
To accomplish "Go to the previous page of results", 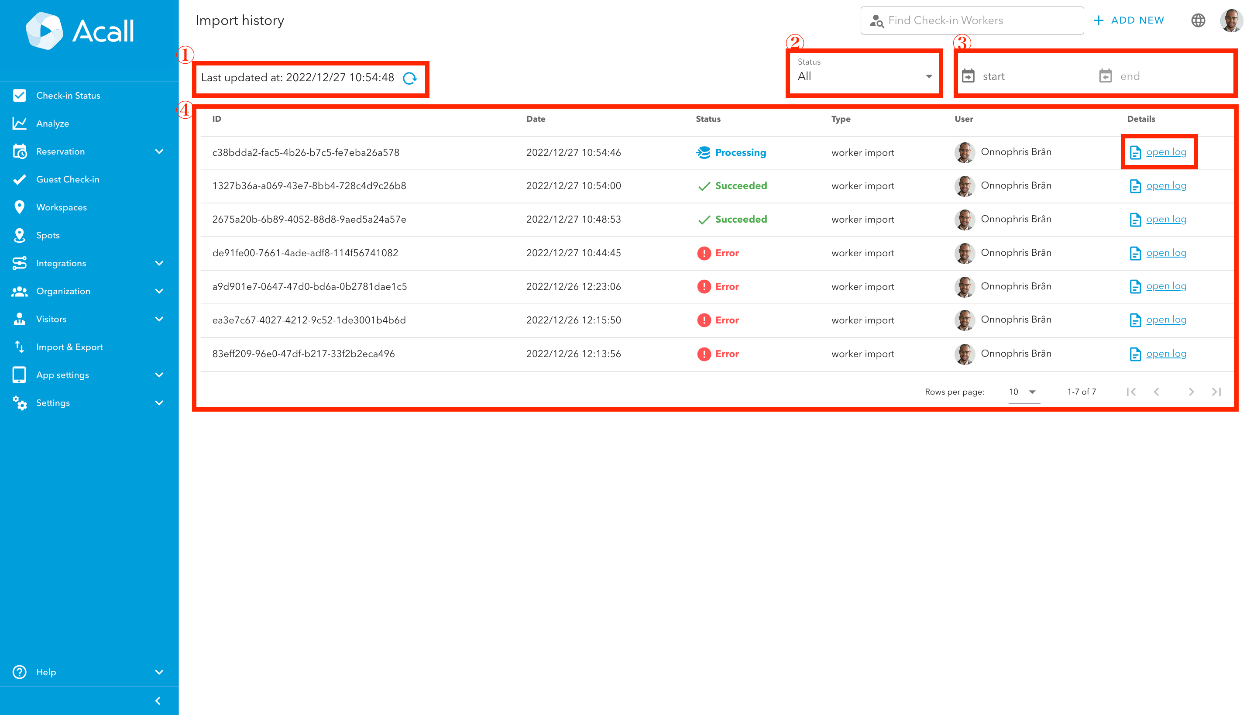I will coord(1156,392).
